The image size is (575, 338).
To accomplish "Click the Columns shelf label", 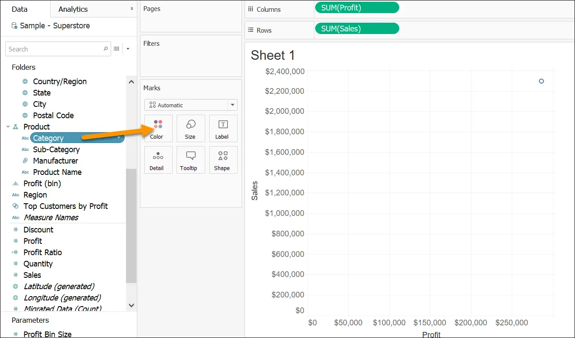I will (269, 9).
